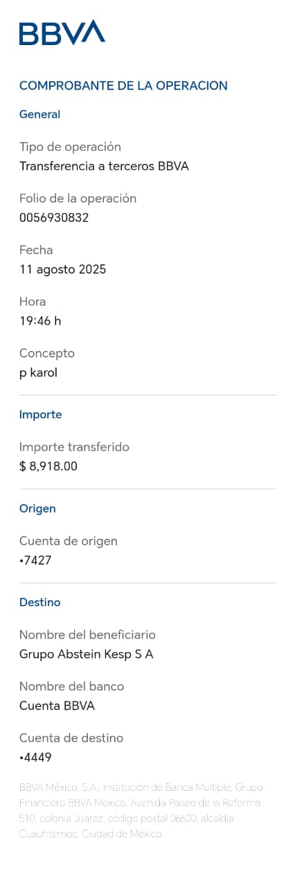Click the BBVA México legal footer text
284x888 pixels.
141,811
